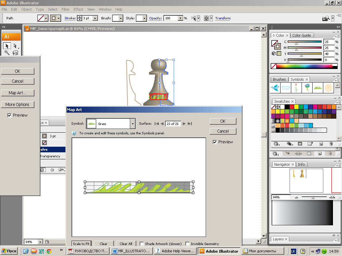
Task: Open the Object menu
Action: pos(26,9)
